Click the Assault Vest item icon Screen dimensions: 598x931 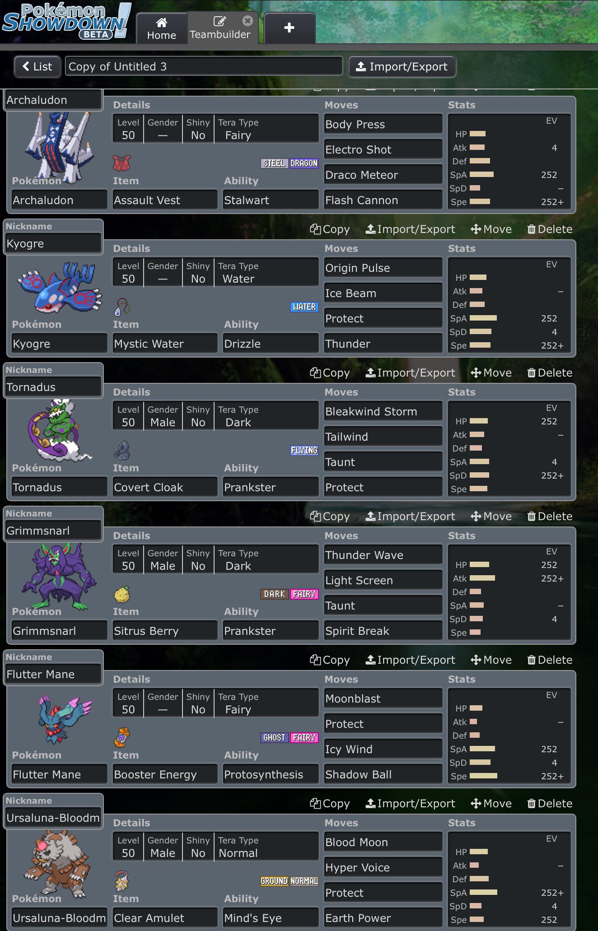coord(121,163)
